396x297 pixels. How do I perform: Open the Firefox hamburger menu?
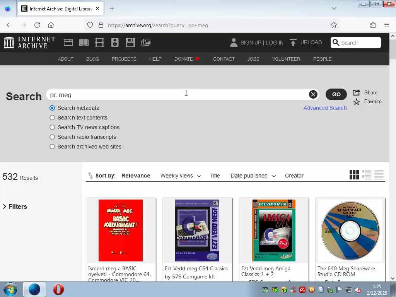(x=387, y=25)
